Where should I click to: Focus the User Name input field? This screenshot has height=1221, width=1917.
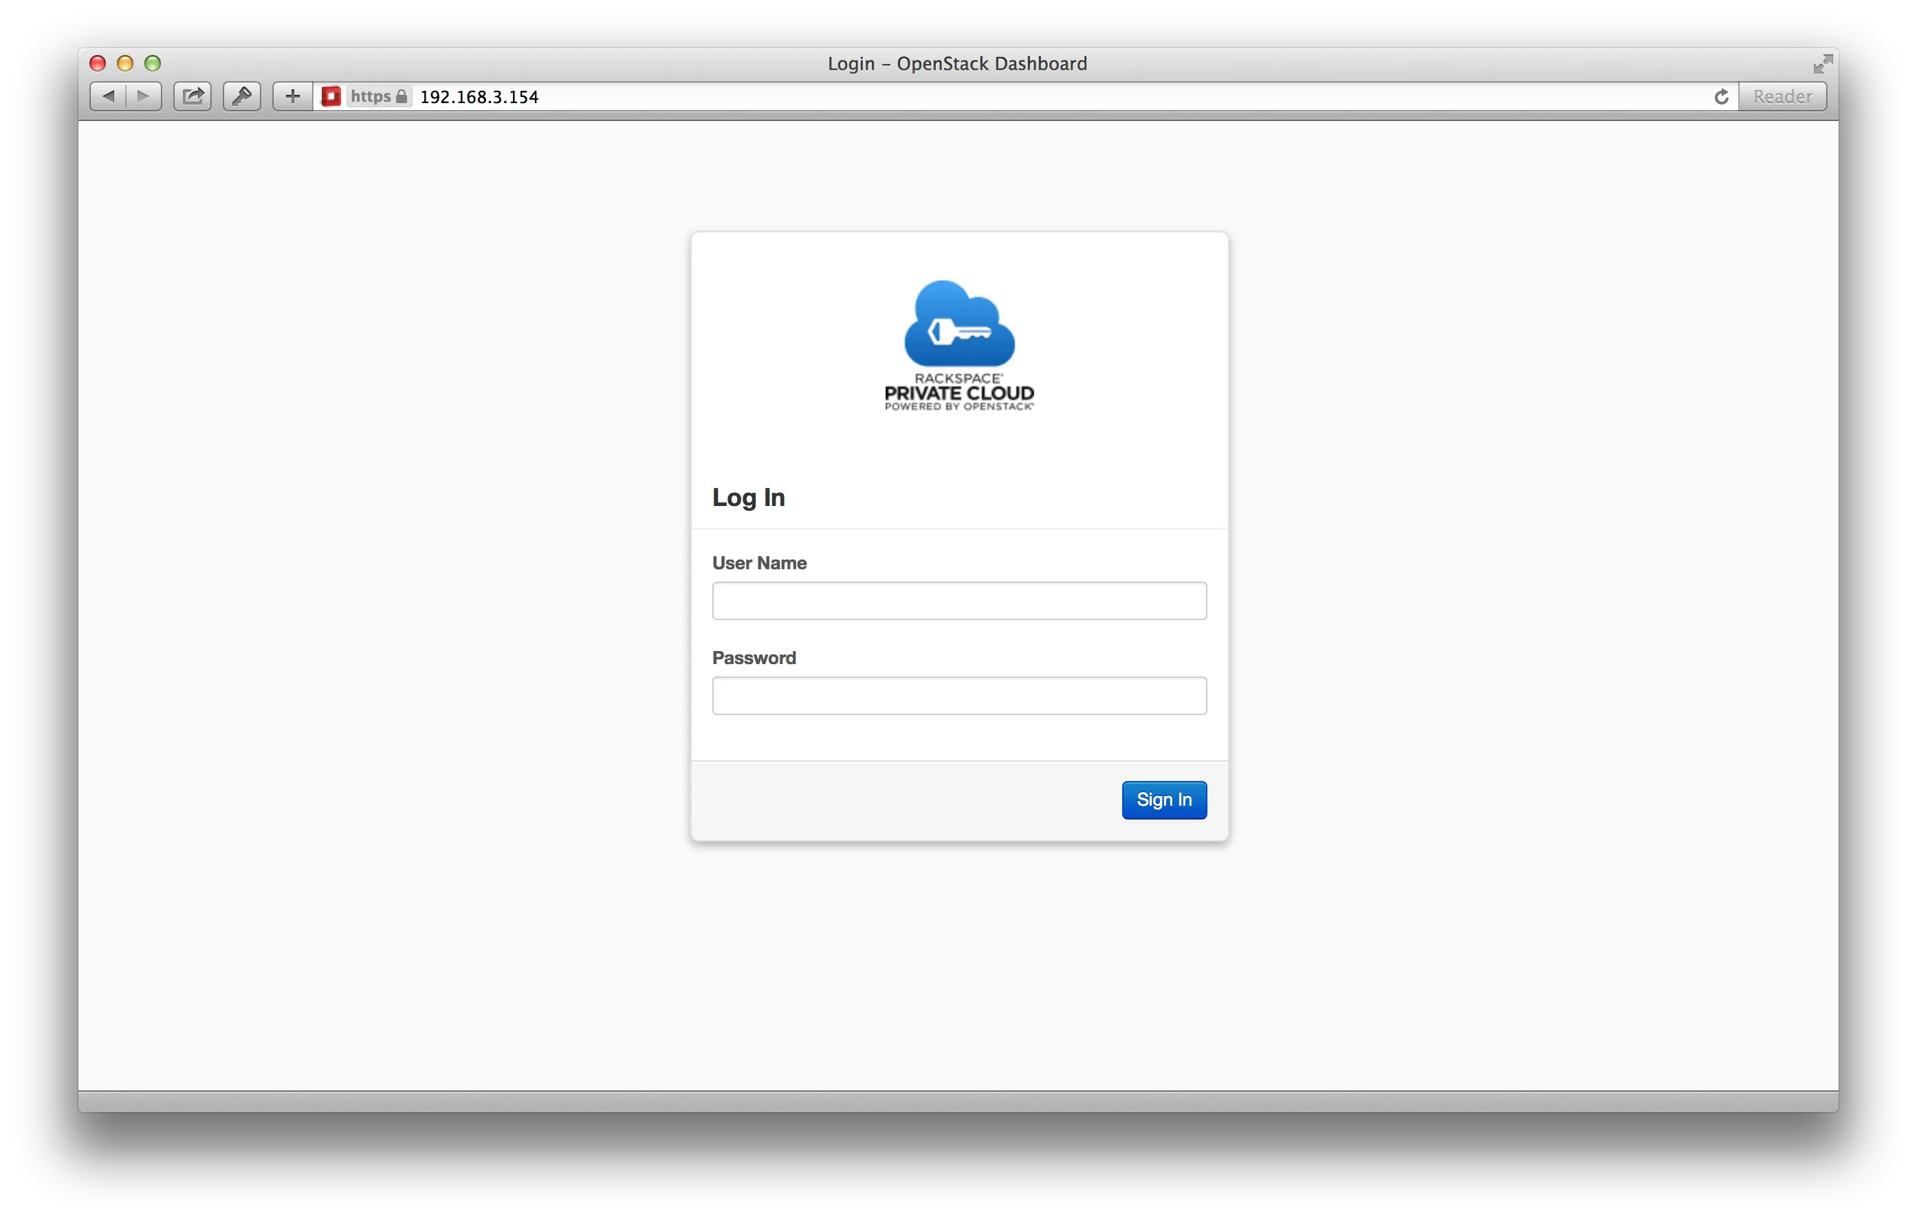[959, 601]
